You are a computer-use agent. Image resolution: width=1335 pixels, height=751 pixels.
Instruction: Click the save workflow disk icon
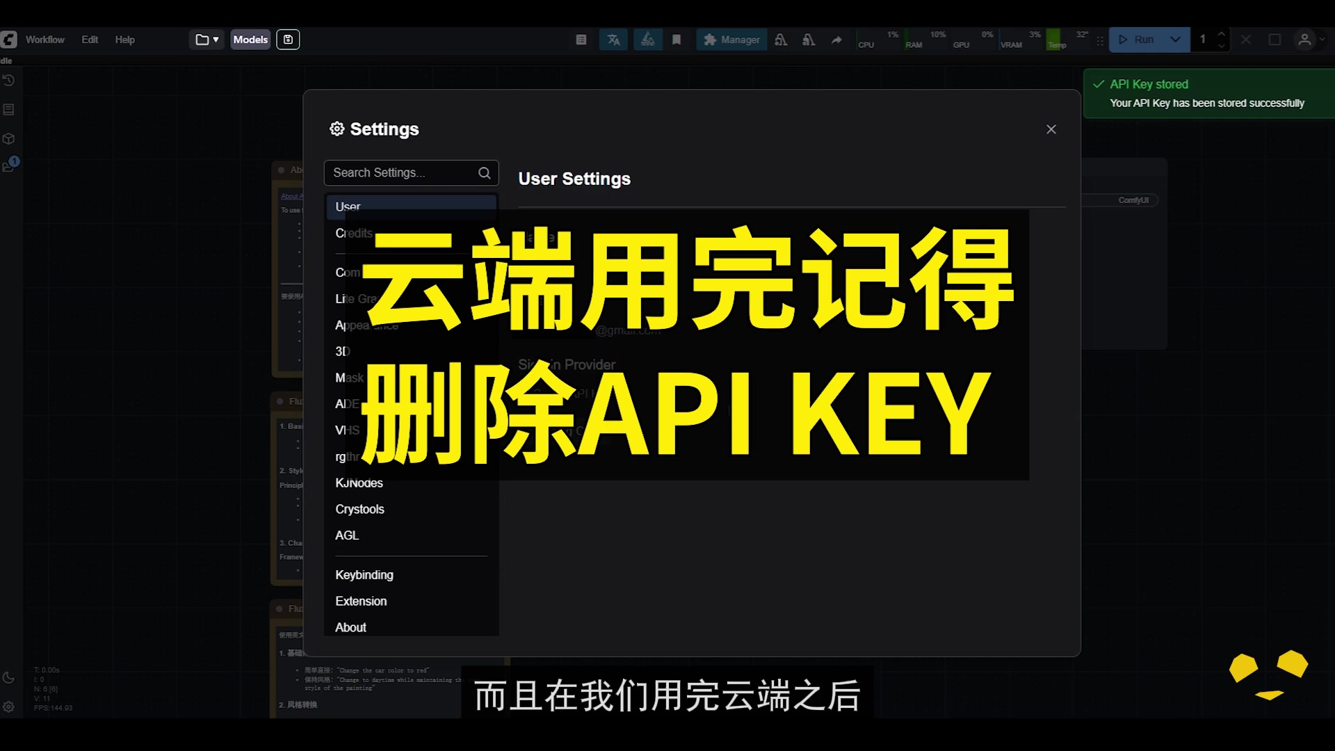coord(288,40)
